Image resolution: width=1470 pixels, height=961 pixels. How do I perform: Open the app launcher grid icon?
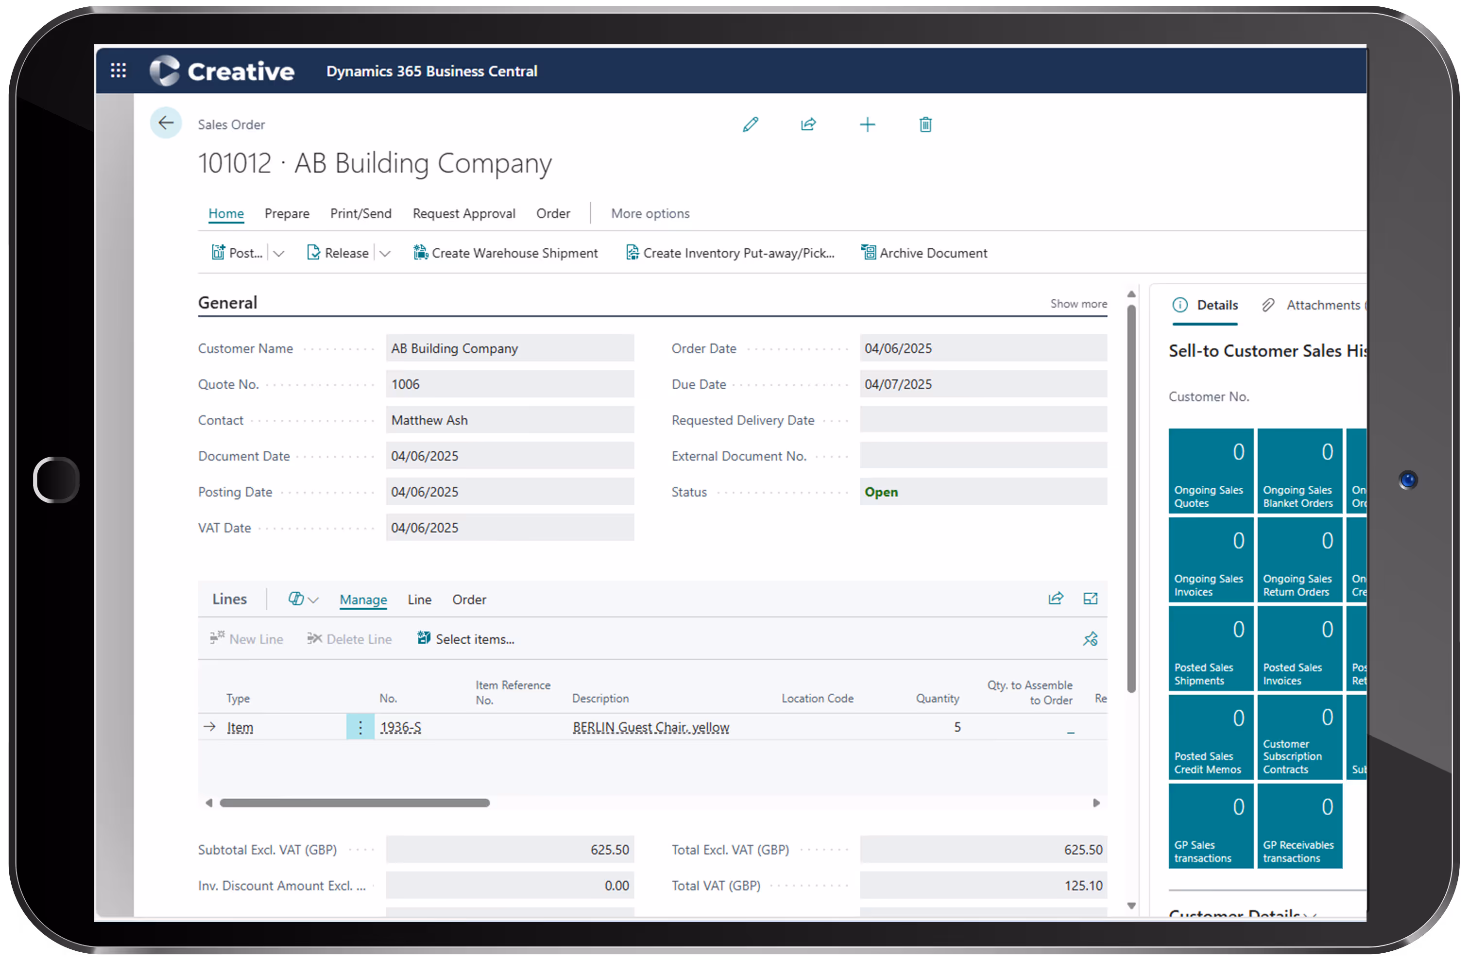tap(118, 70)
